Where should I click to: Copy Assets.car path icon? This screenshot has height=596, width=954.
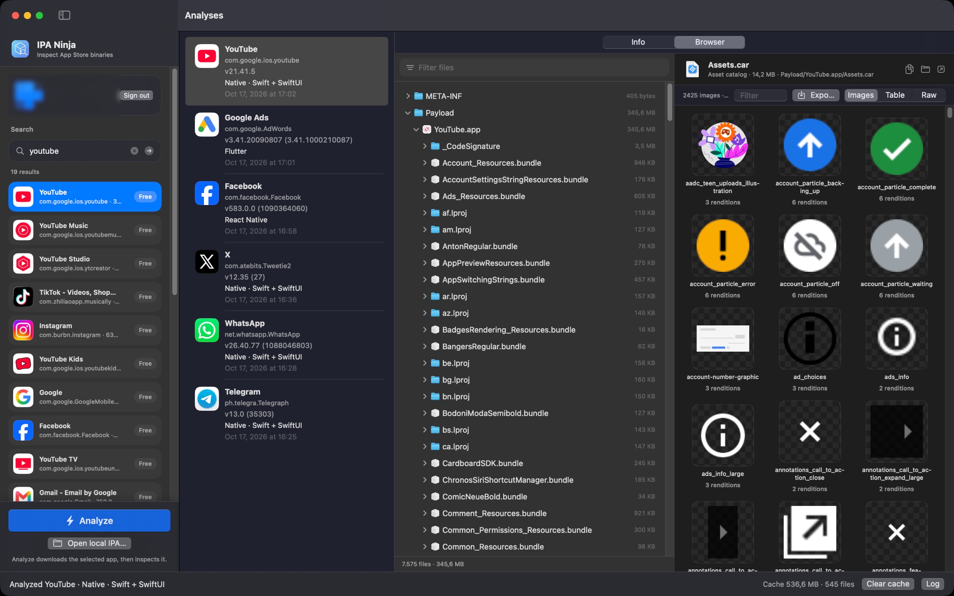(909, 69)
